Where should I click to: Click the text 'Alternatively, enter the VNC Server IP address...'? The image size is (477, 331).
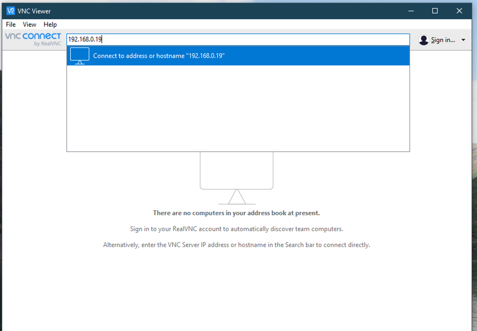[x=237, y=245]
